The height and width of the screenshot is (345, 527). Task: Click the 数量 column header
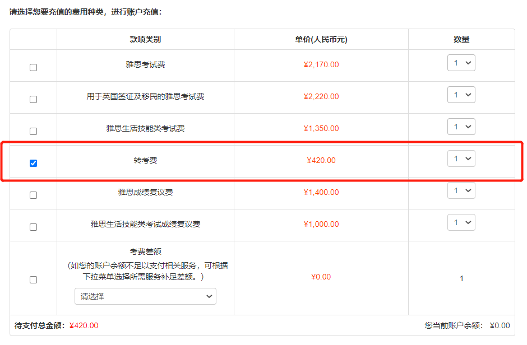461,39
